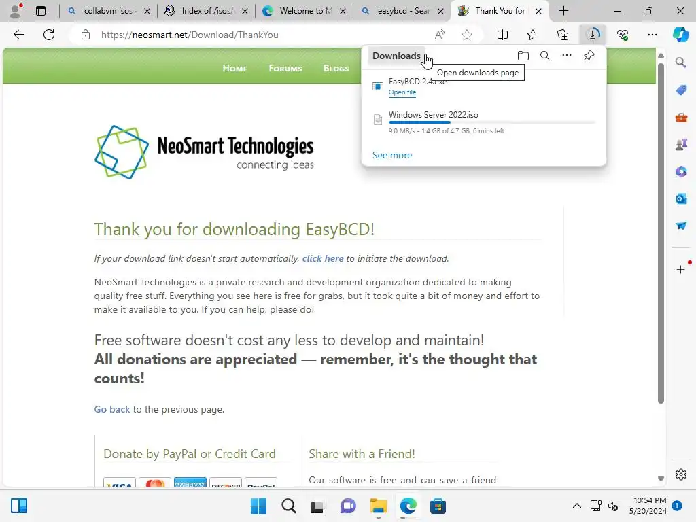Activate the Read aloud icon
The width and height of the screenshot is (696, 522).
pos(440,35)
